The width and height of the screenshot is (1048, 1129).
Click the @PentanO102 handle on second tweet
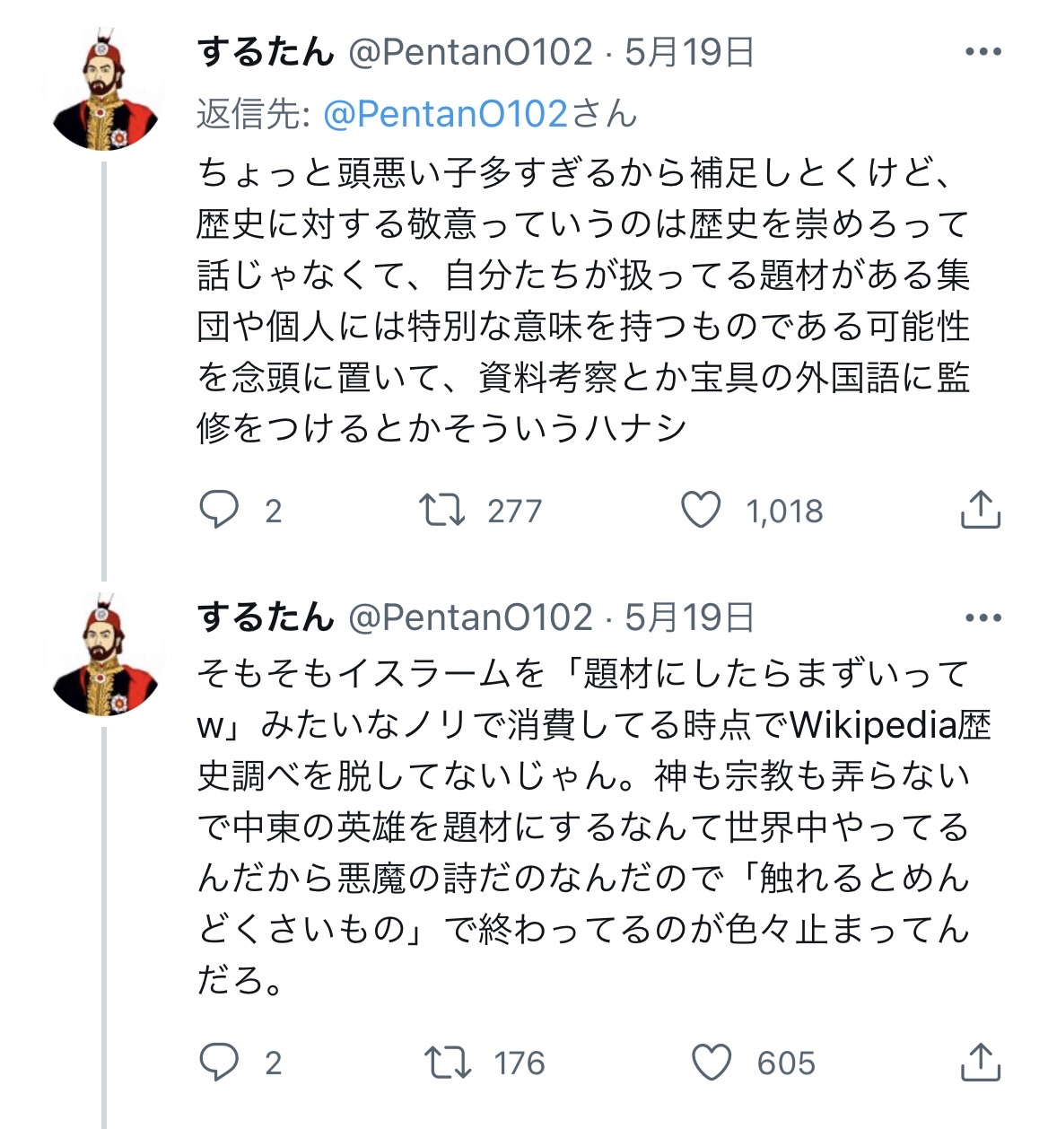point(470,617)
